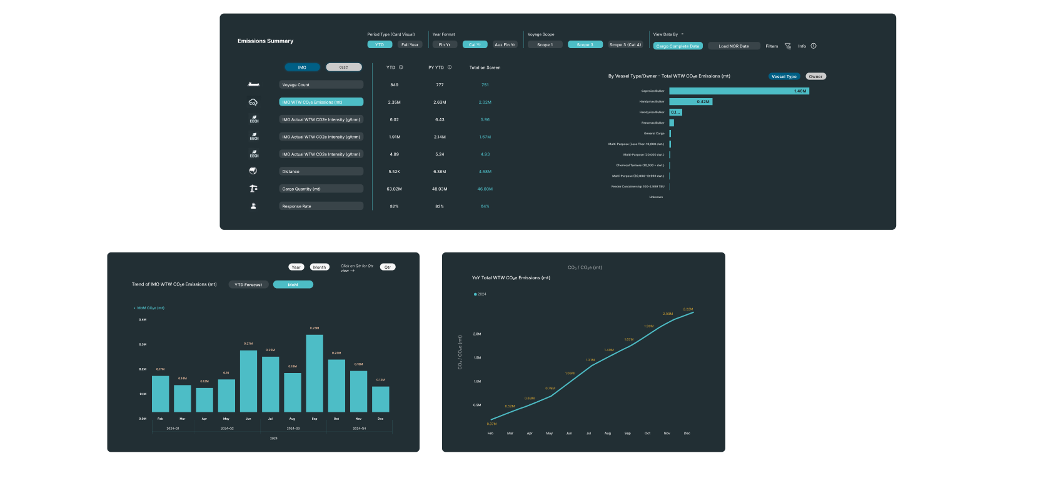Image resolution: width=1058 pixels, height=493 pixels.
Task: Open the Info circle icon
Action: pos(814,46)
